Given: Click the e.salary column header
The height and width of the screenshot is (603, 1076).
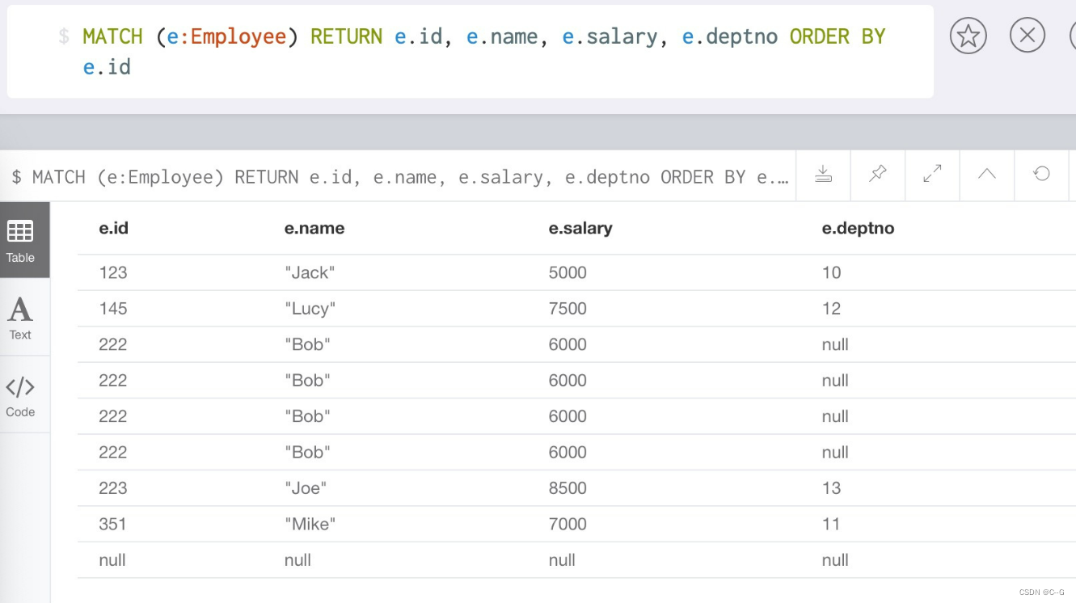Looking at the screenshot, I should 580,229.
